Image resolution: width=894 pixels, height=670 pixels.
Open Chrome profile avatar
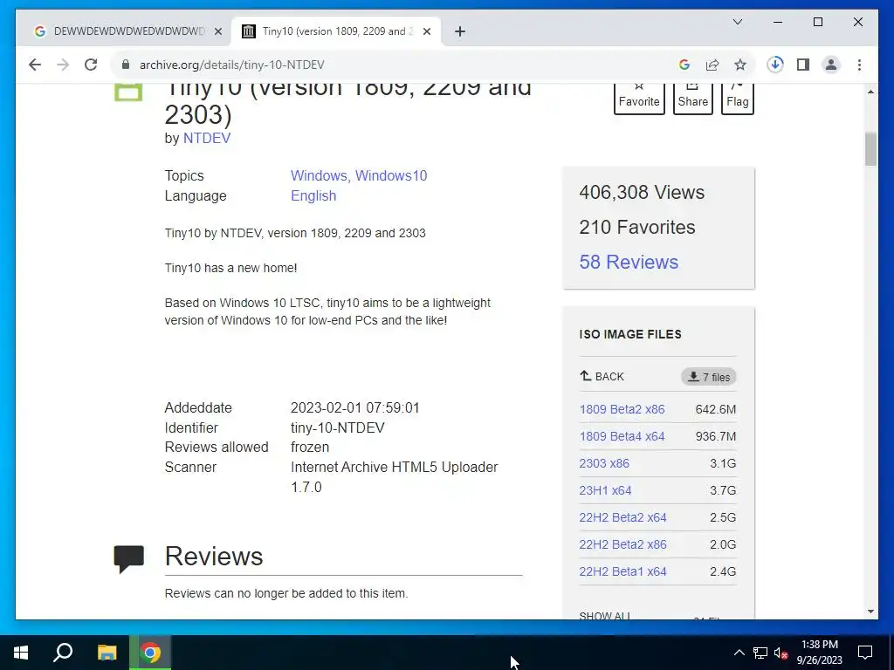(x=831, y=65)
